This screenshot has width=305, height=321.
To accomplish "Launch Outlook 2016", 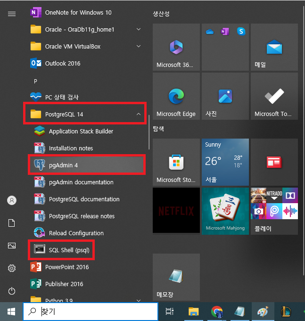I will pyautogui.click(x=86, y=64).
